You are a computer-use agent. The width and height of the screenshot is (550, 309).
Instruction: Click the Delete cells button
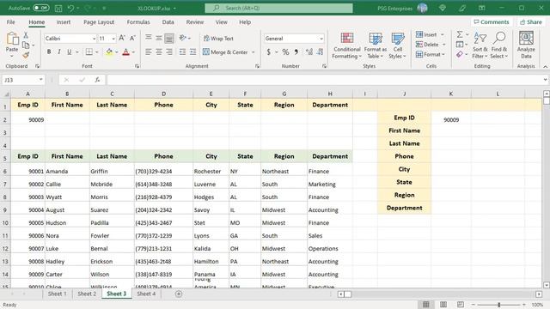coord(427,45)
